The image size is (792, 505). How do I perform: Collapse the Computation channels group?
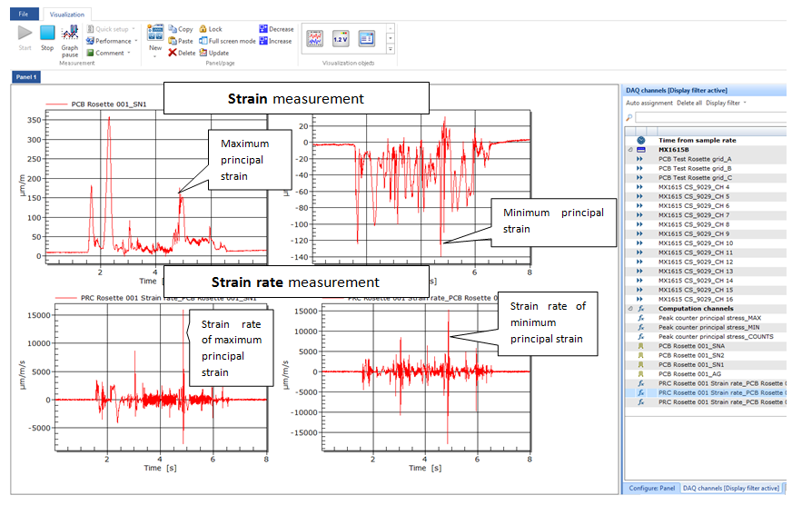(629, 309)
